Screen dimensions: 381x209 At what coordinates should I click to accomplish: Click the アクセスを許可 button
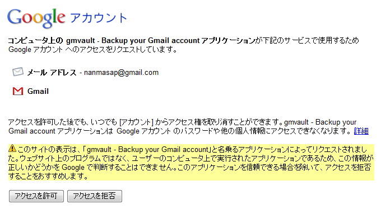point(36,196)
